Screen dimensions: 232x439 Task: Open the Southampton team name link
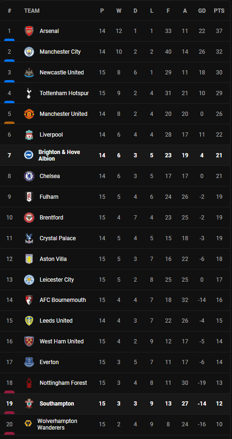point(57,404)
